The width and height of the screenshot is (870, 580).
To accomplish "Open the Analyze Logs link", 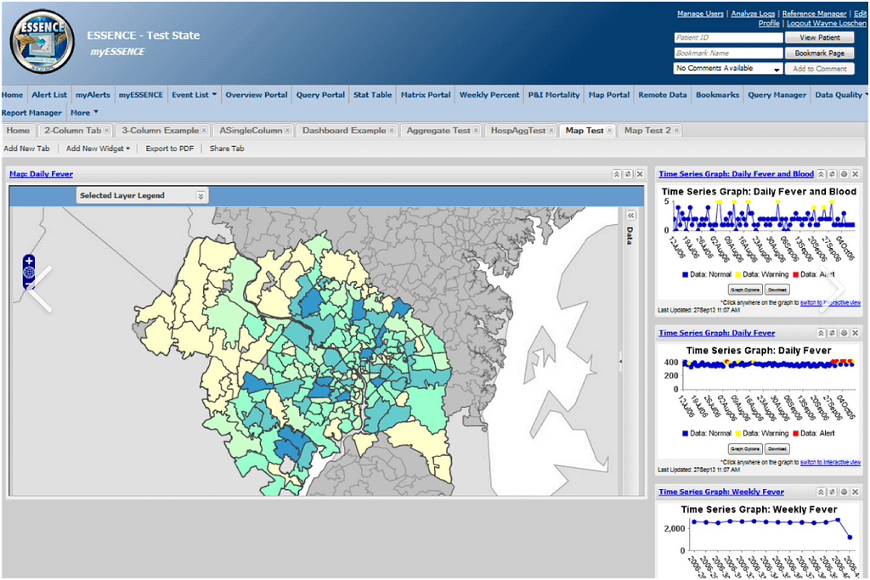I will coord(753,14).
